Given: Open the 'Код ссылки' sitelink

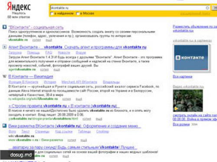Looking at the screenshot, I should [64, 131].
